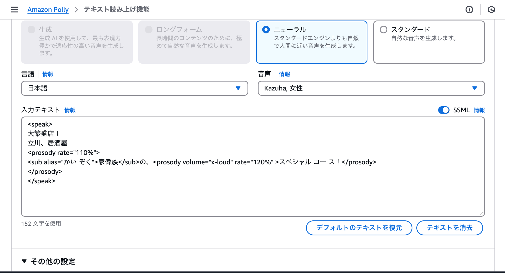Open the 情報 link next to 言語
Viewport: 505px width, 273px height.
click(48, 74)
